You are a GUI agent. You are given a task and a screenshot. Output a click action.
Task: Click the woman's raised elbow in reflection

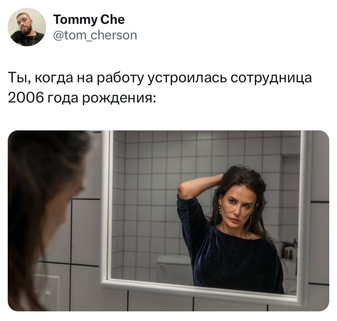point(183,189)
